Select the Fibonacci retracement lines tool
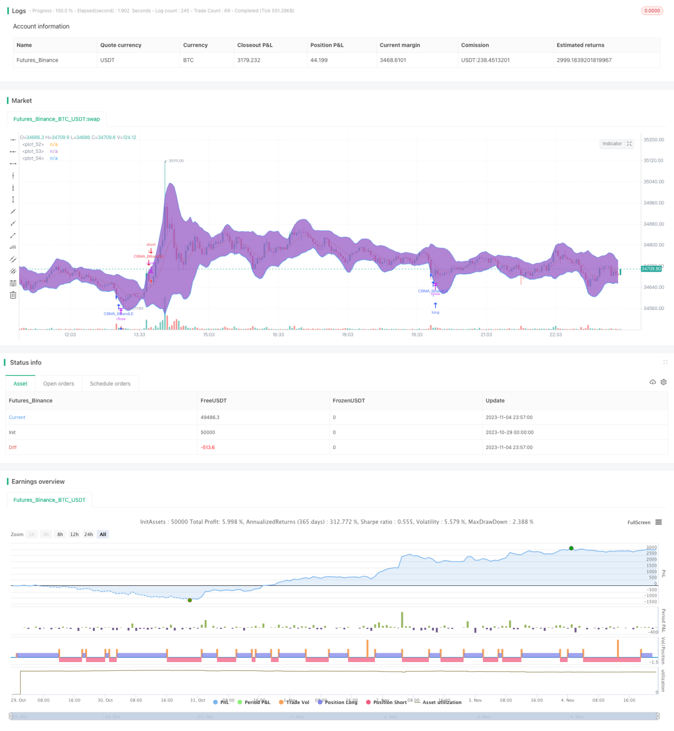The height and width of the screenshot is (731, 674). pyautogui.click(x=13, y=283)
